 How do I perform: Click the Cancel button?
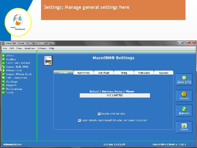tap(184, 96)
